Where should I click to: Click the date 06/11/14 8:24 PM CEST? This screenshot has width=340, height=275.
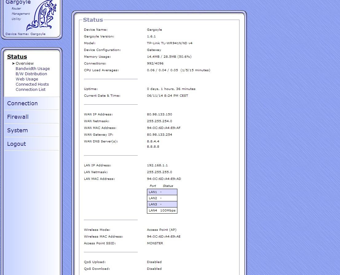[168, 95]
